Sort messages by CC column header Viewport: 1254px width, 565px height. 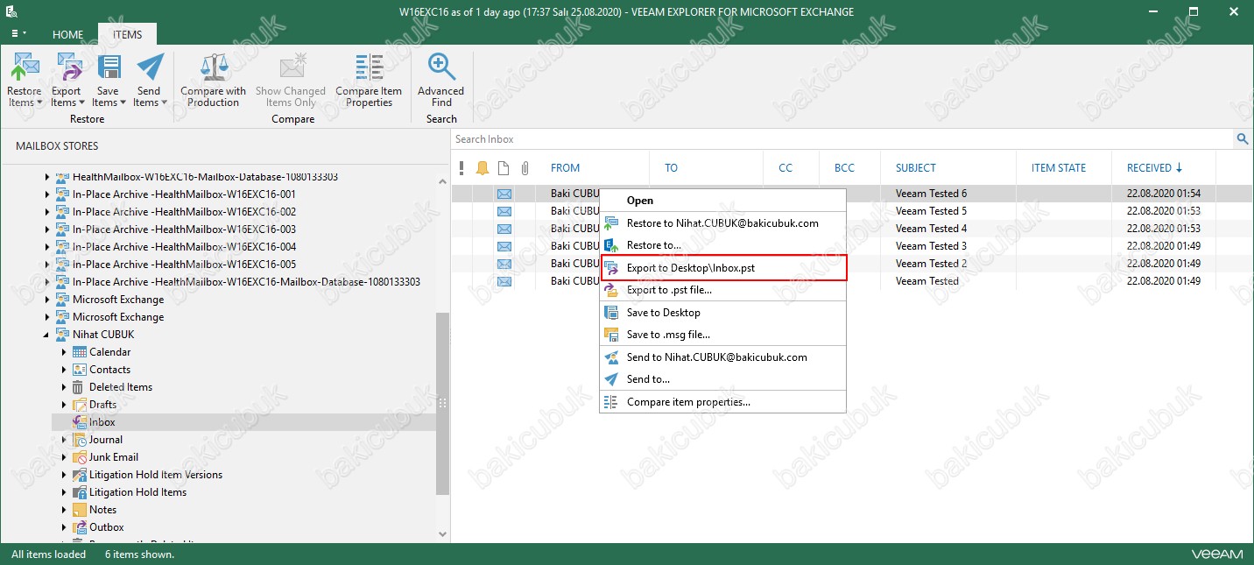tap(785, 168)
